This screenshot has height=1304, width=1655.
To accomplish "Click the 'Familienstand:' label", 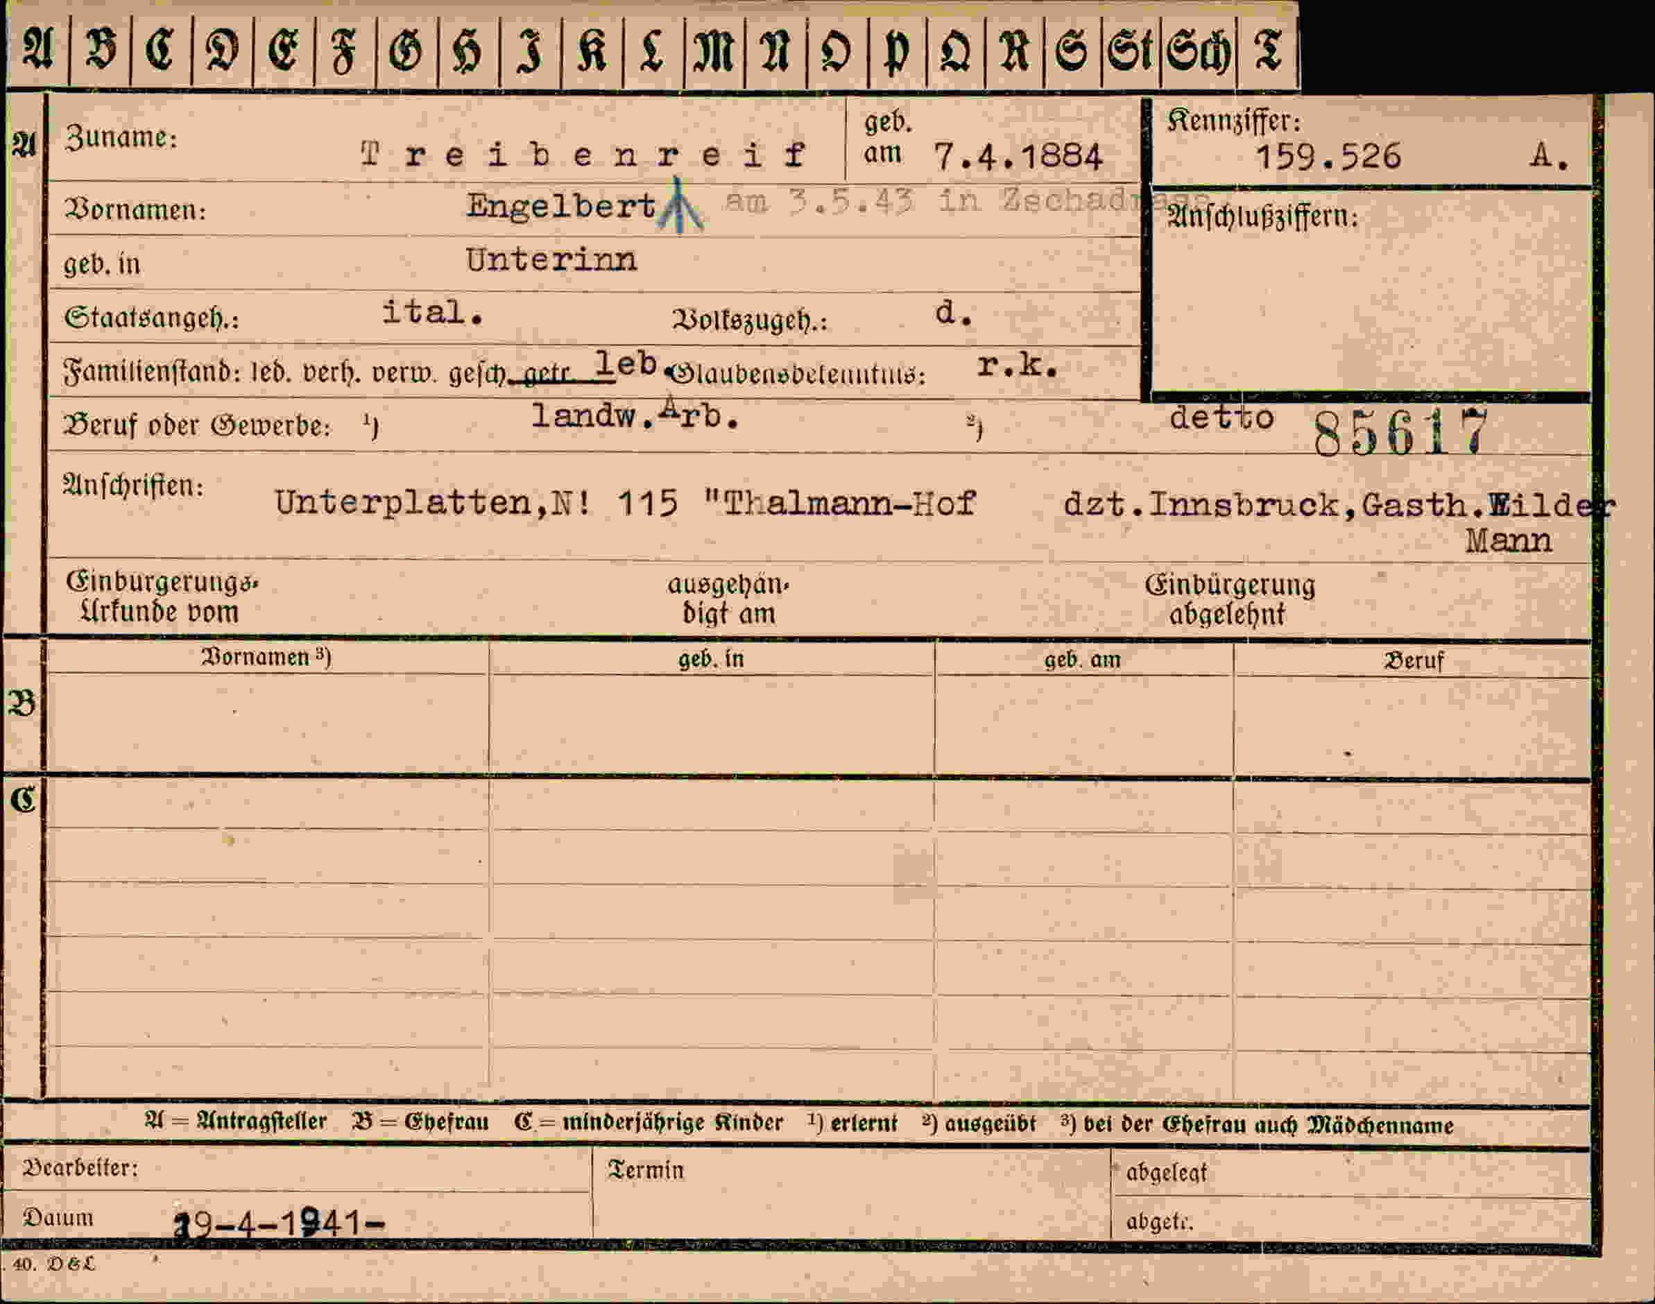I will coord(153,372).
